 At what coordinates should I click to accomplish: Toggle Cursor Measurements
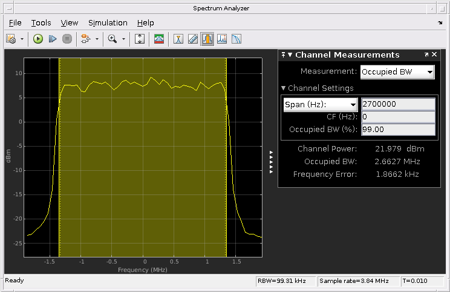(x=178, y=39)
